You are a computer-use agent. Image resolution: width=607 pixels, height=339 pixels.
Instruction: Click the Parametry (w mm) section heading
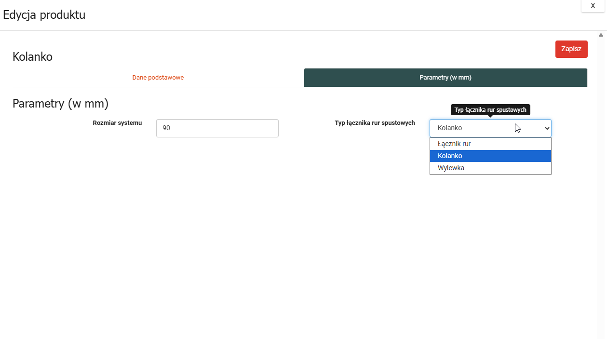tap(60, 104)
